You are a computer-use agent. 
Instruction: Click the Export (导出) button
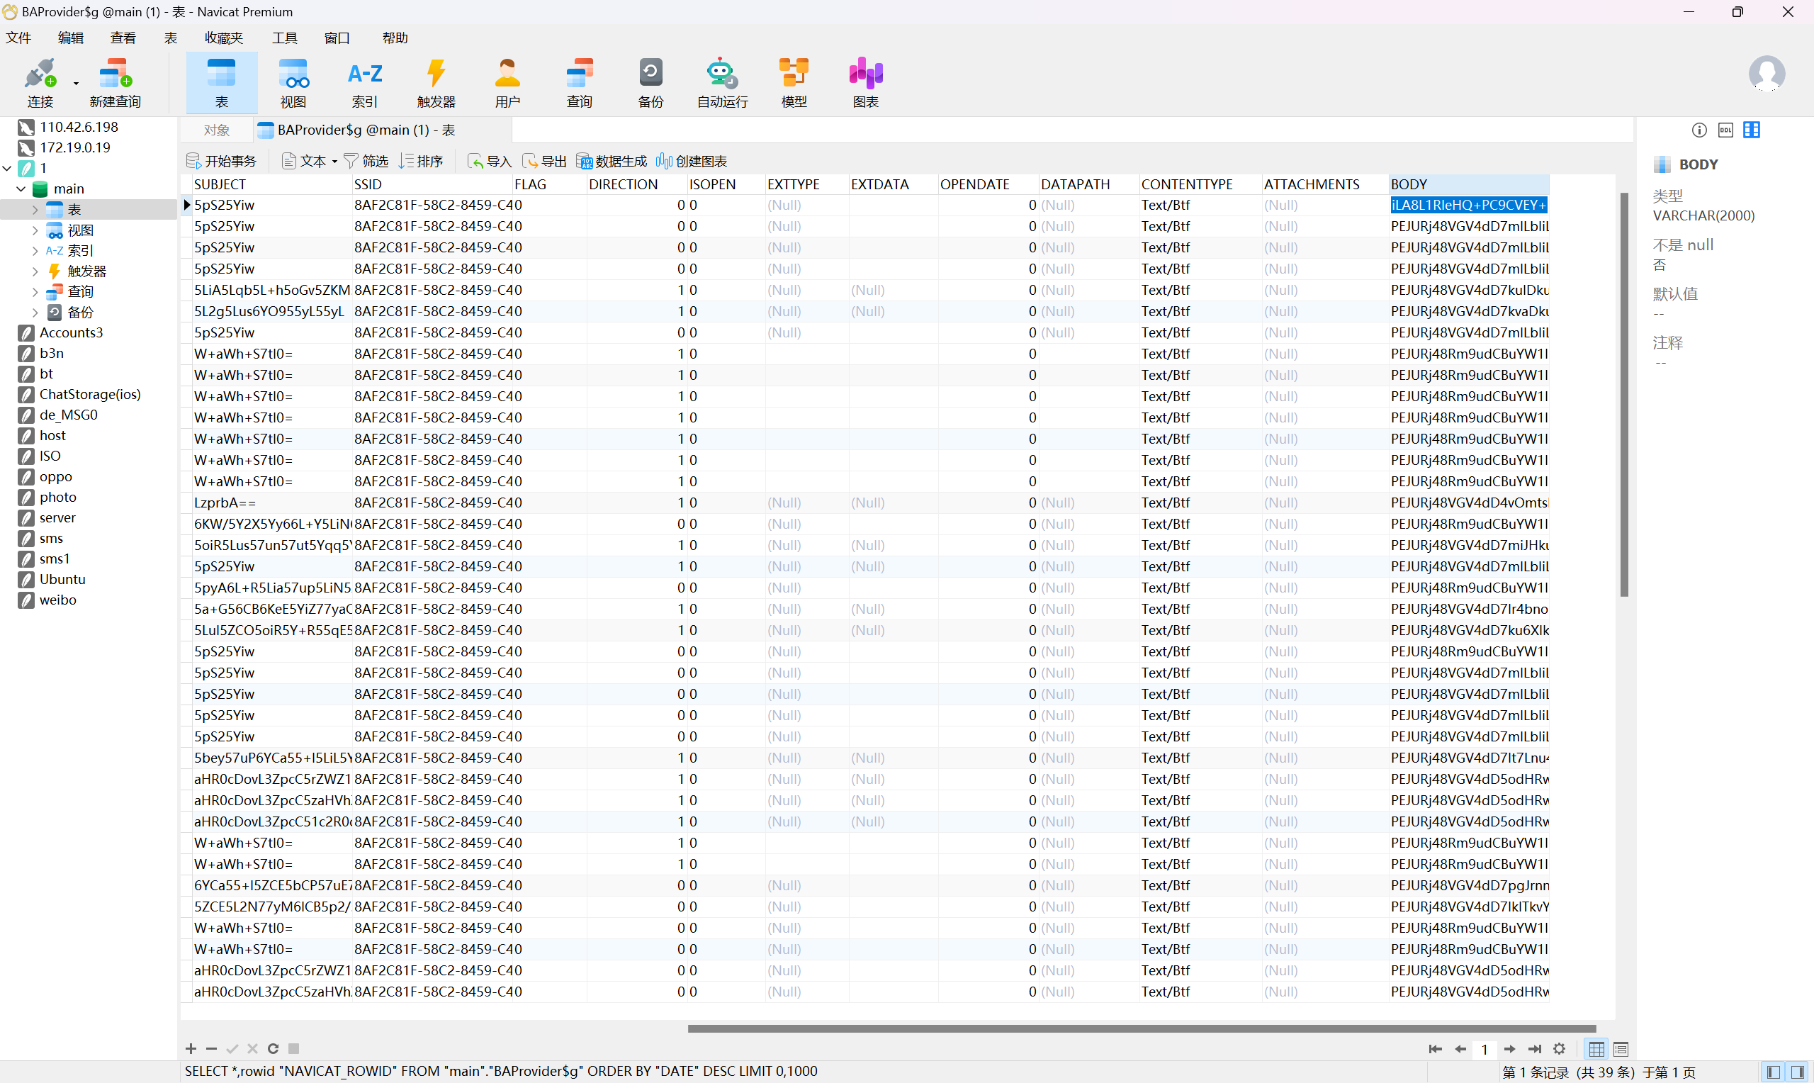(x=544, y=161)
